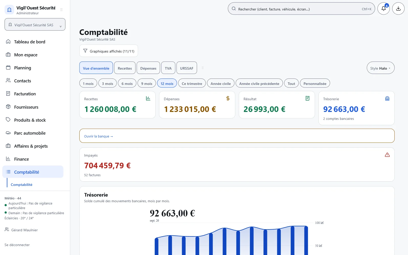Switch to the URSSAF tab

click(187, 68)
